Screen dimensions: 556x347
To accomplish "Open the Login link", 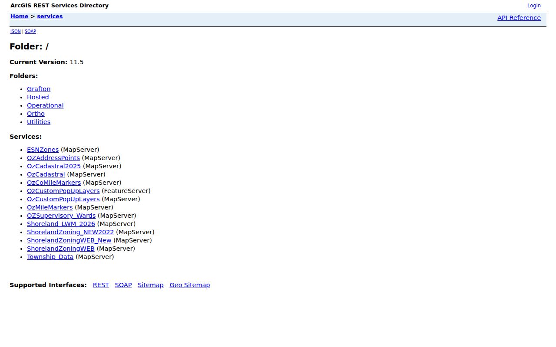I will [x=534, y=6].
